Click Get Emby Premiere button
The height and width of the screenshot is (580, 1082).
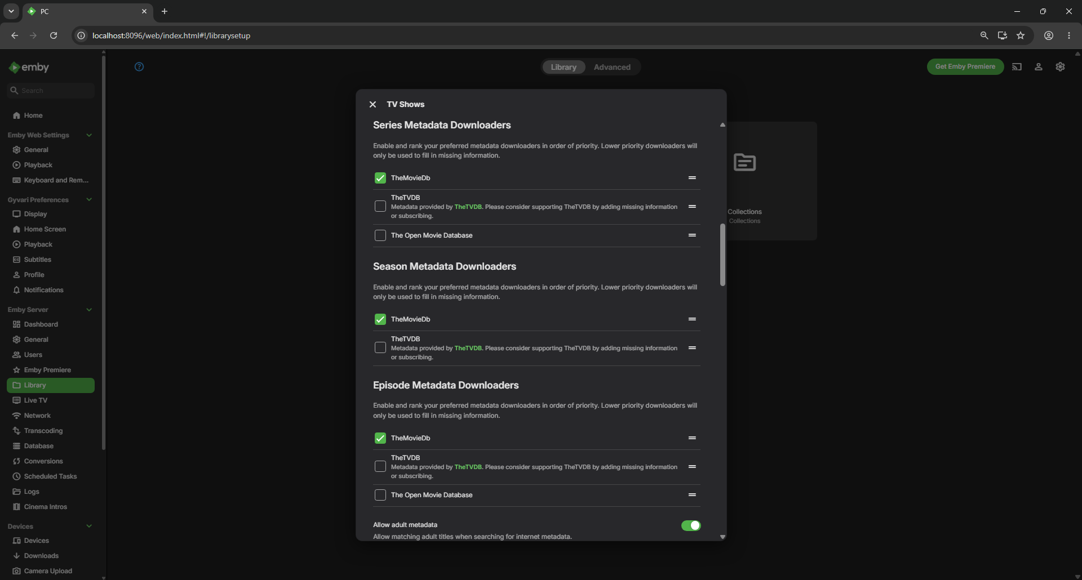[x=965, y=66]
